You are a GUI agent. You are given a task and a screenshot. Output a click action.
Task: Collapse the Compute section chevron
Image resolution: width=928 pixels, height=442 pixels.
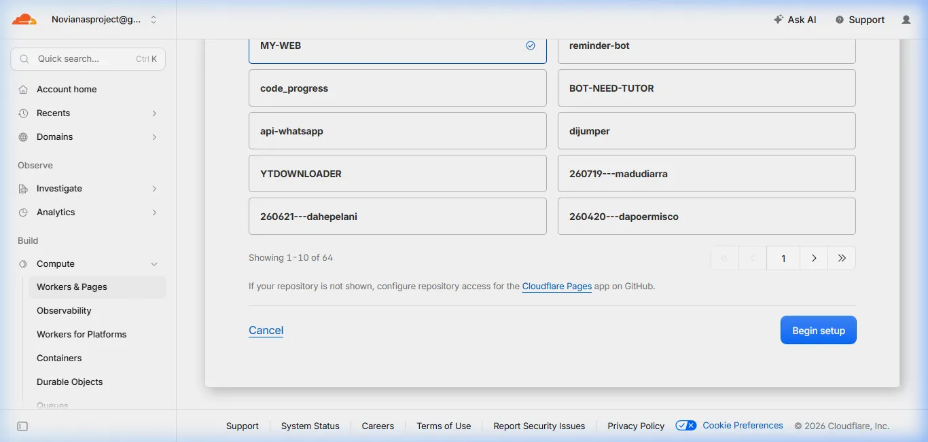click(154, 263)
